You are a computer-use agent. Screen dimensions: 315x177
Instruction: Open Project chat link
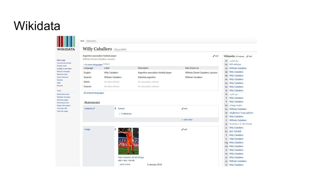click(x=62, y=66)
